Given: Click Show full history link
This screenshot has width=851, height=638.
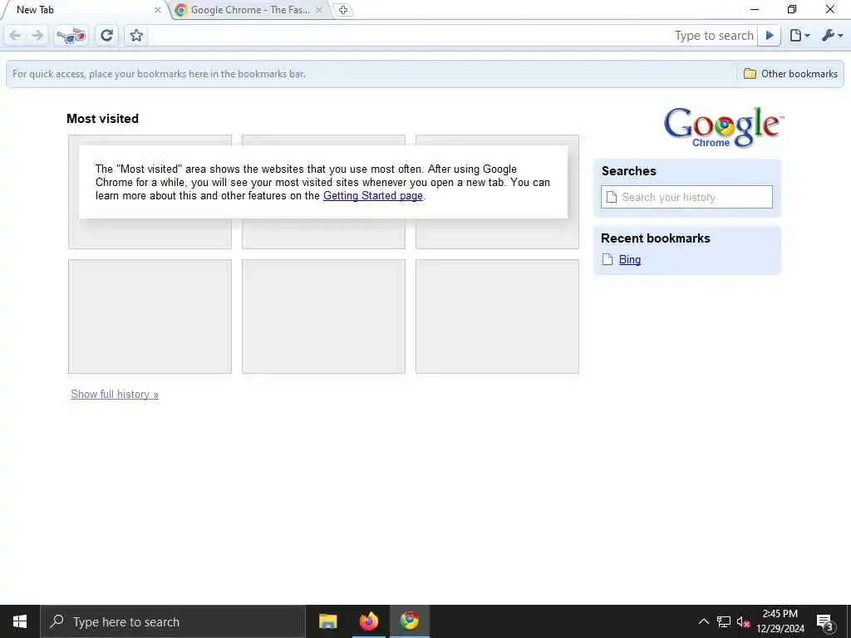Looking at the screenshot, I should [x=115, y=395].
